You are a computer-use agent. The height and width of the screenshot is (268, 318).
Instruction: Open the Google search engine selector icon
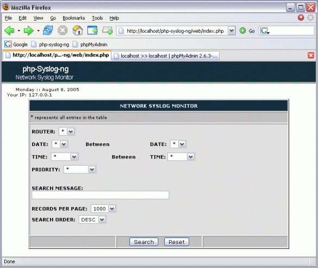pos(265,31)
